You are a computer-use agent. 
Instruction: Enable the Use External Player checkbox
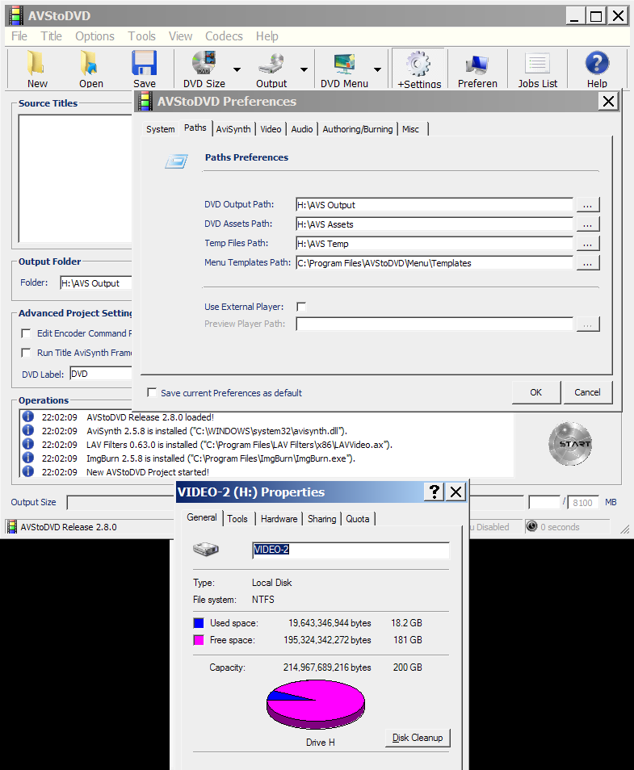(x=301, y=307)
